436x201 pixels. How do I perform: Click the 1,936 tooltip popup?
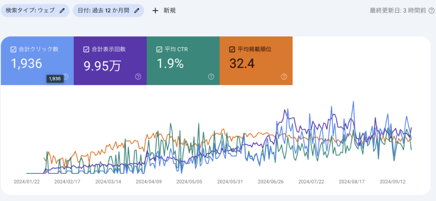[x=54, y=78]
